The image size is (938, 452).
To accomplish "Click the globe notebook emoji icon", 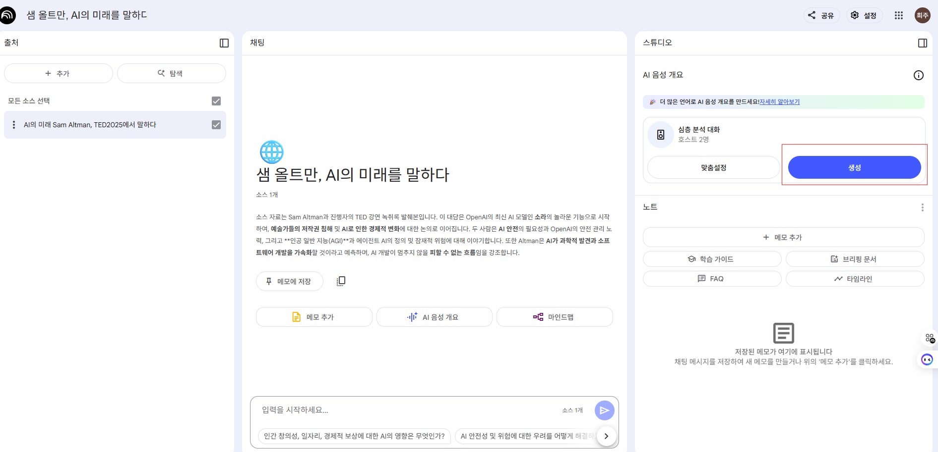I will [272, 152].
